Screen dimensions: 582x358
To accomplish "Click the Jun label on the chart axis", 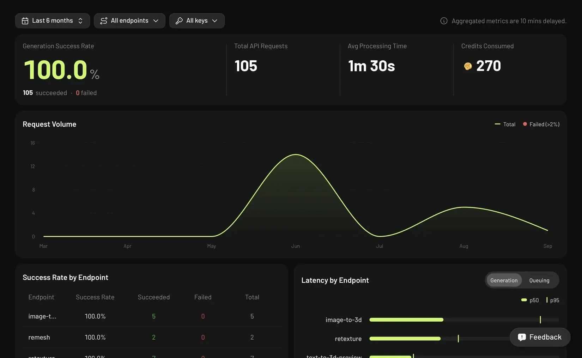I will point(296,246).
